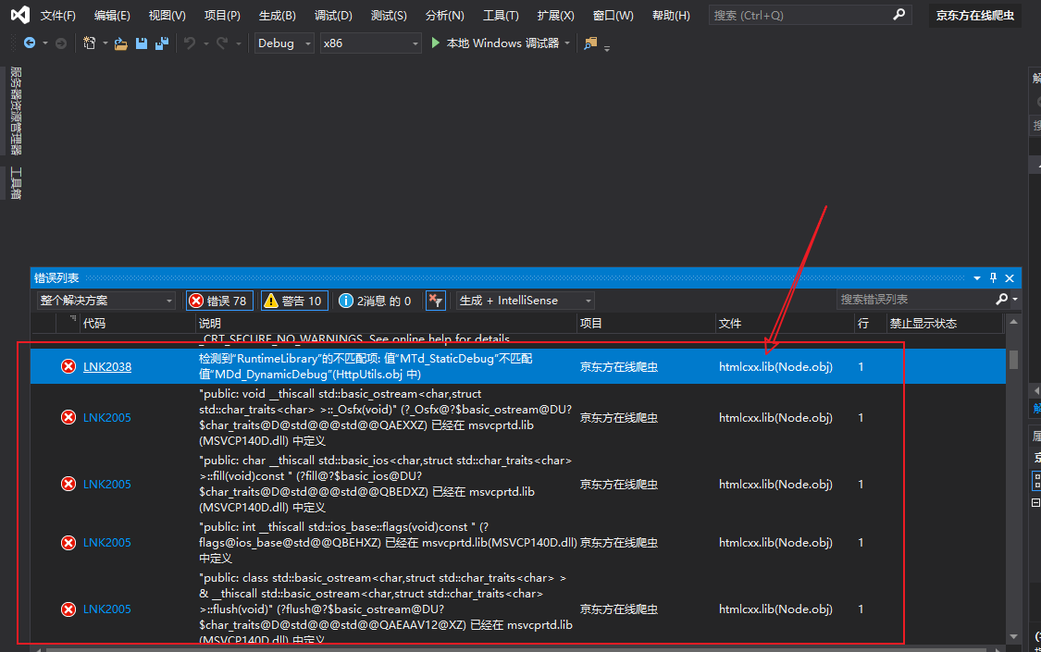Open the Edit (编辑) menu
Image resolution: width=1041 pixels, height=652 pixels.
[x=112, y=15]
